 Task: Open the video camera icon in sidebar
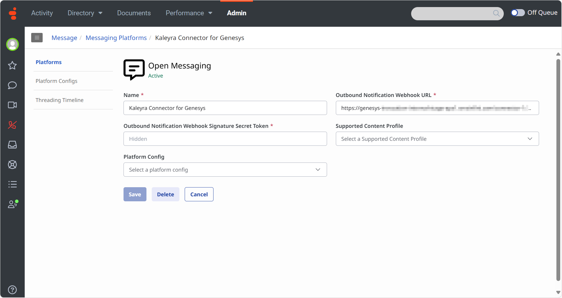[12, 105]
